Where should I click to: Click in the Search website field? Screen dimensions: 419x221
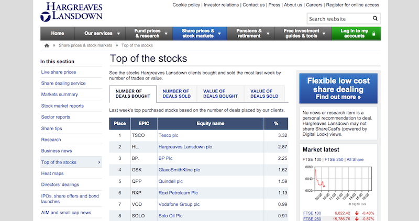(339, 19)
